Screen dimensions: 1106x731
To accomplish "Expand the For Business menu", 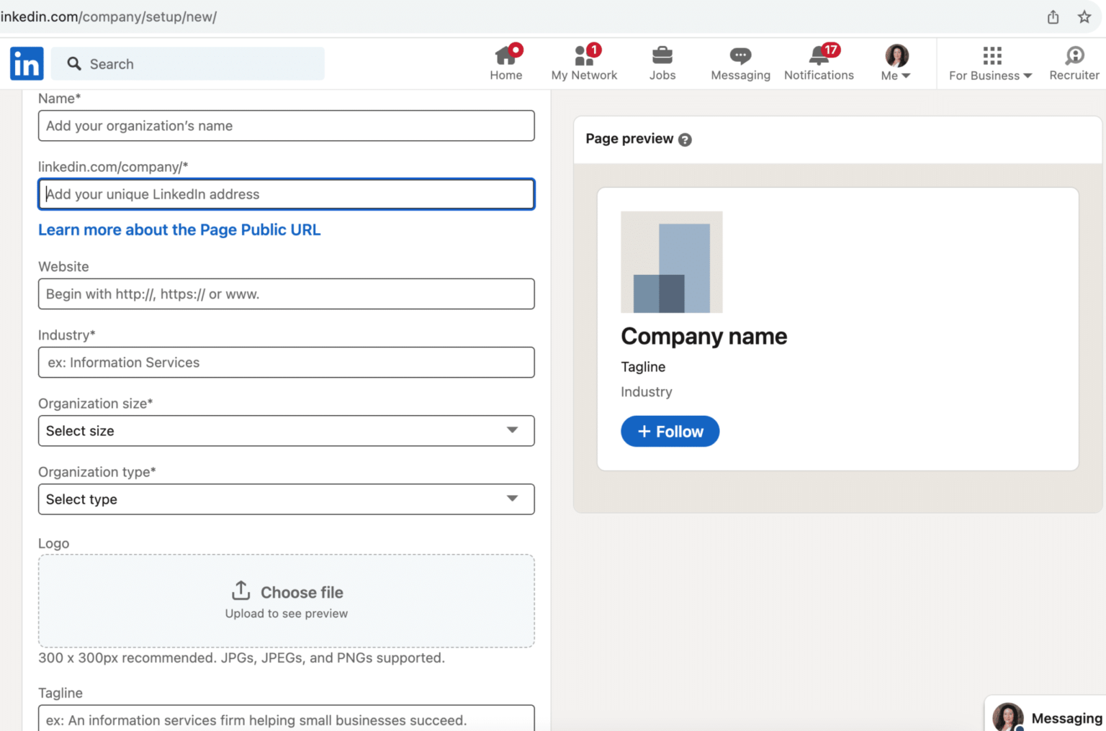I will [990, 63].
